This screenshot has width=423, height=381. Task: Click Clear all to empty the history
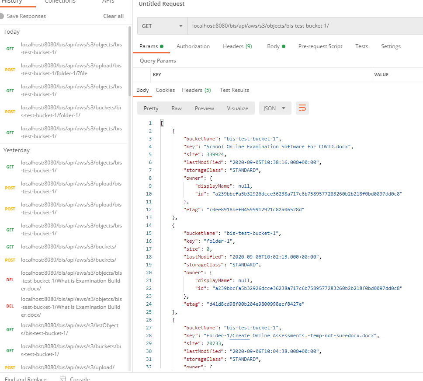tap(113, 16)
